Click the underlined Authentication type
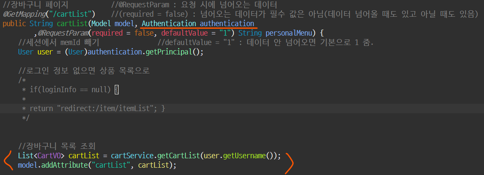 click(x=169, y=24)
